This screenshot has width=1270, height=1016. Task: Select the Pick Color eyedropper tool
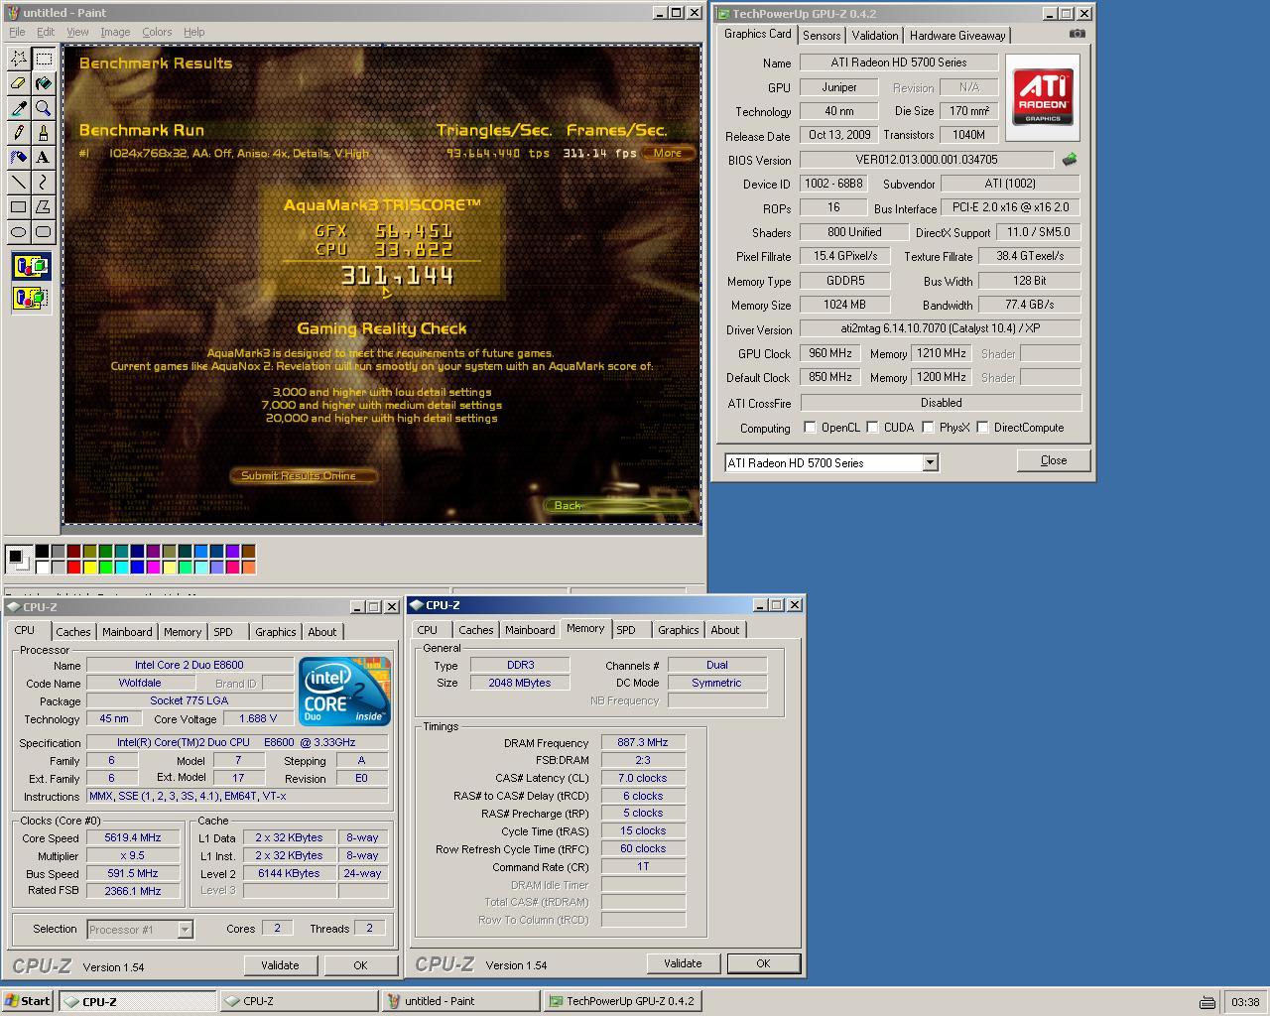pyautogui.click(x=18, y=108)
